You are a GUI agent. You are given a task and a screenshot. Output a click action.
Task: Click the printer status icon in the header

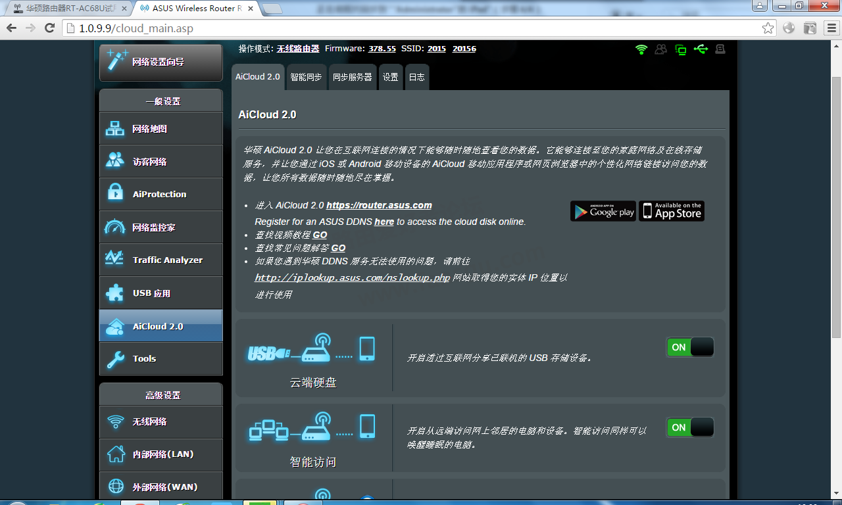(720, 49)
